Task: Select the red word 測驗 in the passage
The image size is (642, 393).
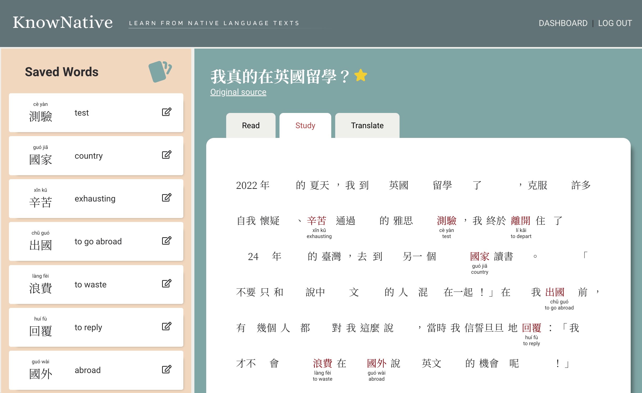Action: [446, 221]
